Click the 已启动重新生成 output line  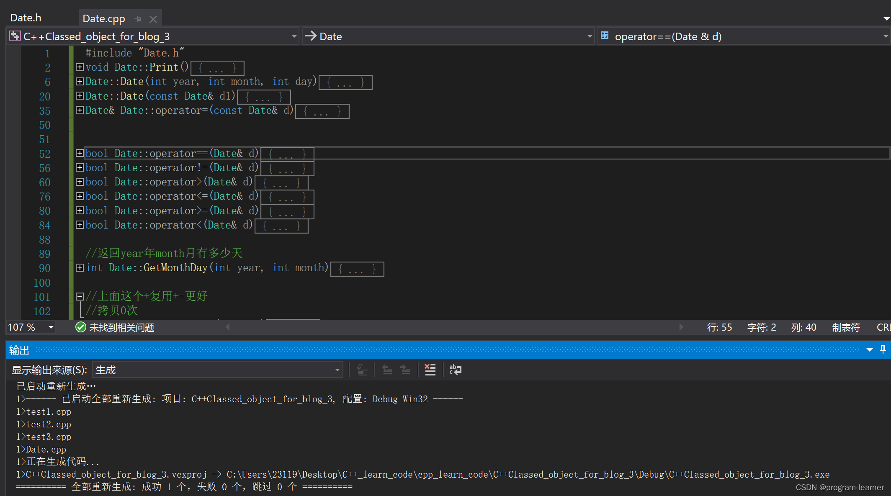(x=56, y=386)
